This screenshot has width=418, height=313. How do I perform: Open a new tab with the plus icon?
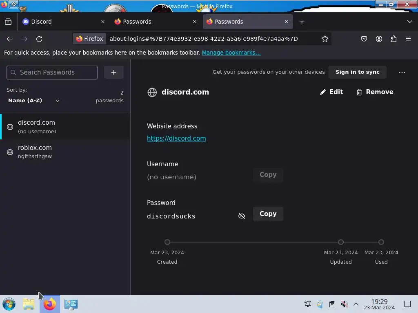pos(302,22)
